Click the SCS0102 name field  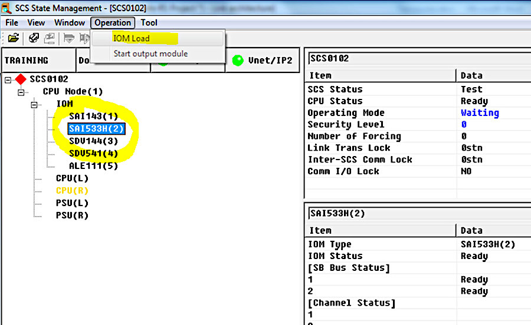[x=419, y=58]
